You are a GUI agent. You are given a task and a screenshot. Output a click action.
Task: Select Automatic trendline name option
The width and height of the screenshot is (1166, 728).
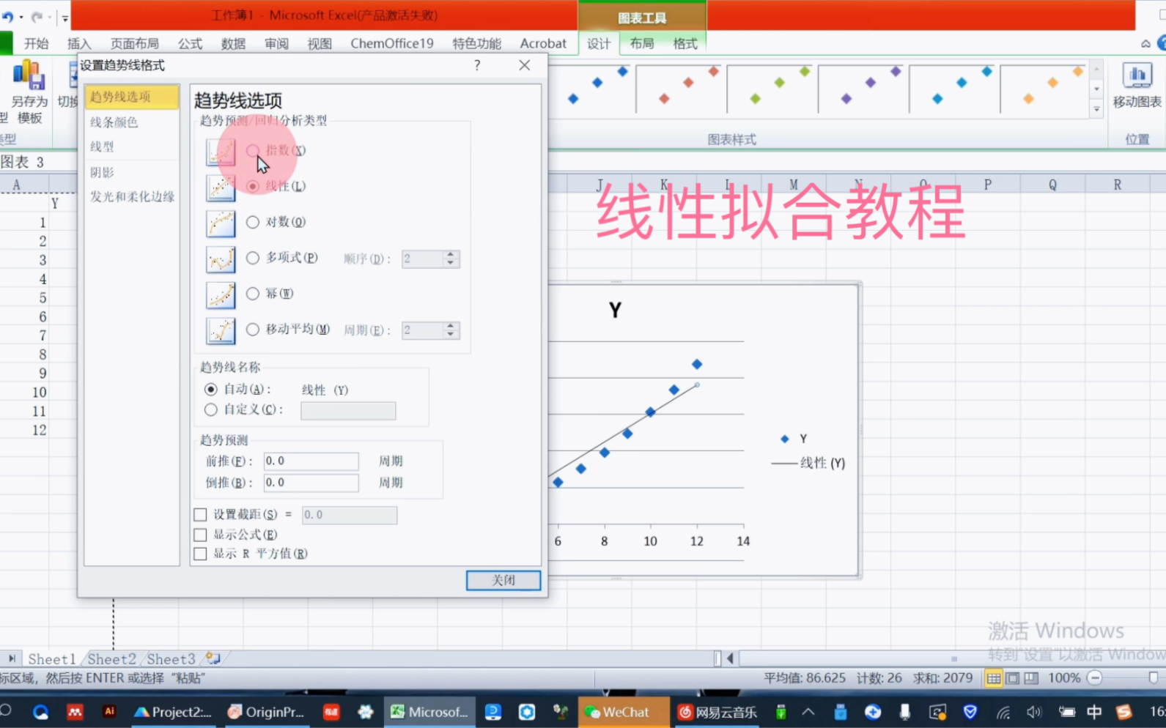(211, 389)
